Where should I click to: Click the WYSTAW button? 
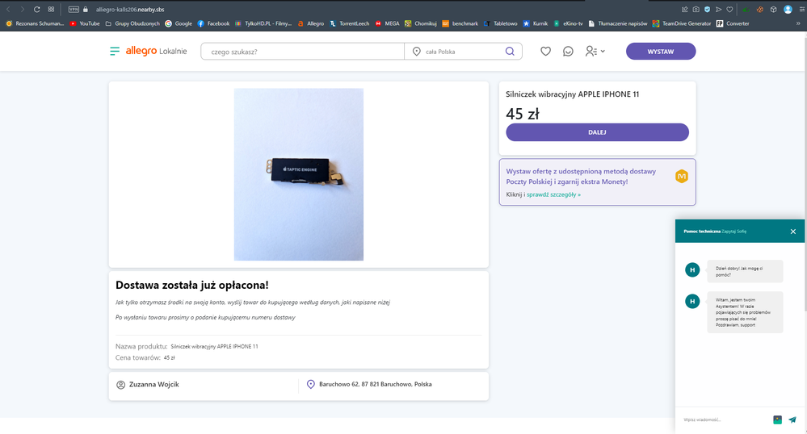660,52
